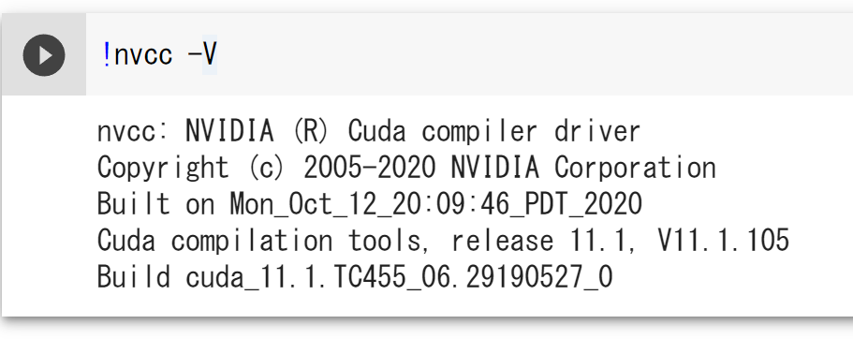Click the blue exclamation mark shell prefix
853x339 pixels.
107,55
